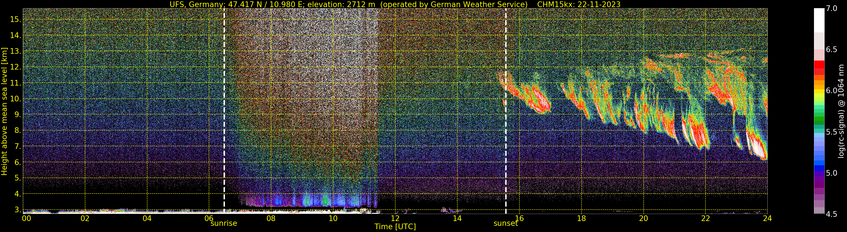The height and width of the screenshot is (232, 847).
Task: Click time tick label '06'
Action: click(209, 218)
